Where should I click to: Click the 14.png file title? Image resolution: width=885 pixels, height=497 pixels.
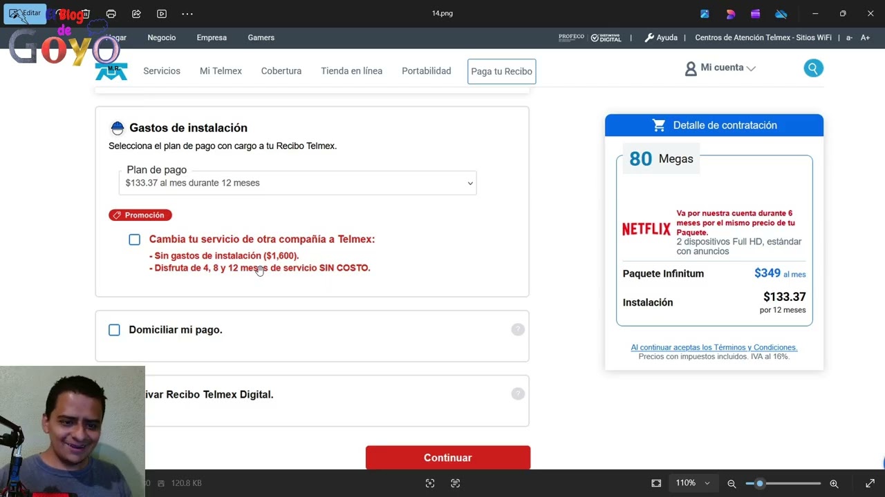click(x=442, y=13)
